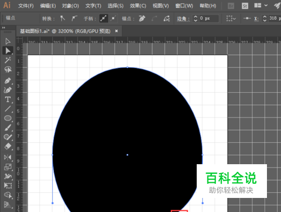This screenshot has width=281, height=212.
Task: Pick the Paintbrush tool
Action: [8, 128]
